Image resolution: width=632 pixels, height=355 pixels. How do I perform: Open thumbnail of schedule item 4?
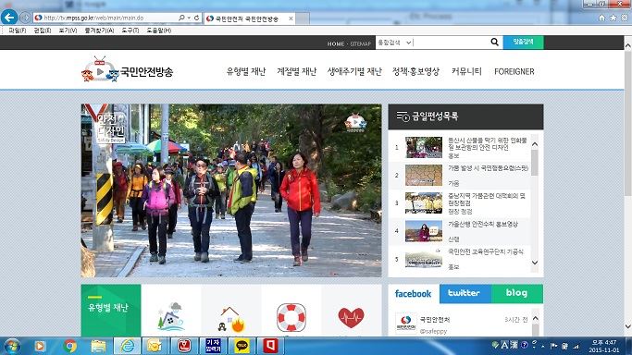[424, 231]
